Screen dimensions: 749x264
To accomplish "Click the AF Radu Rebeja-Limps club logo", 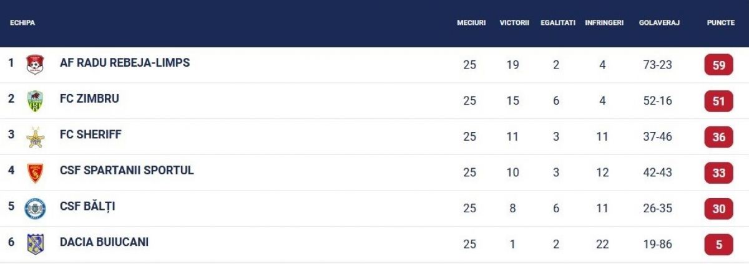I will [35, 65].
